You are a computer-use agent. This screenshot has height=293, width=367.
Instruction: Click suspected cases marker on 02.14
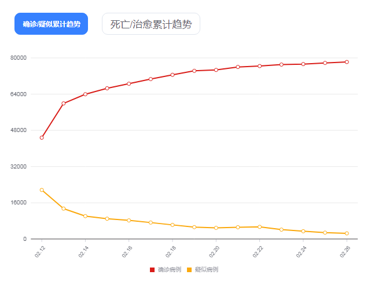85,216
